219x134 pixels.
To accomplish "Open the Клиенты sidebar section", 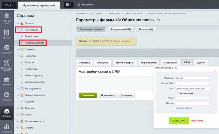I will (x=6, y=96).
